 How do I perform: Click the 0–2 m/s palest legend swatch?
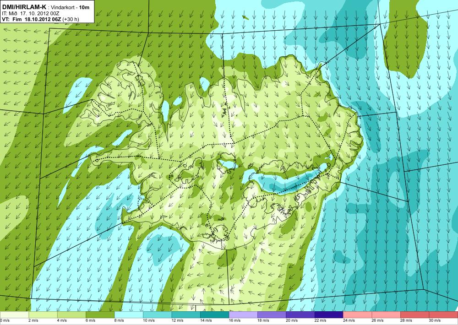pyautogui.click(x=14, y=315)
